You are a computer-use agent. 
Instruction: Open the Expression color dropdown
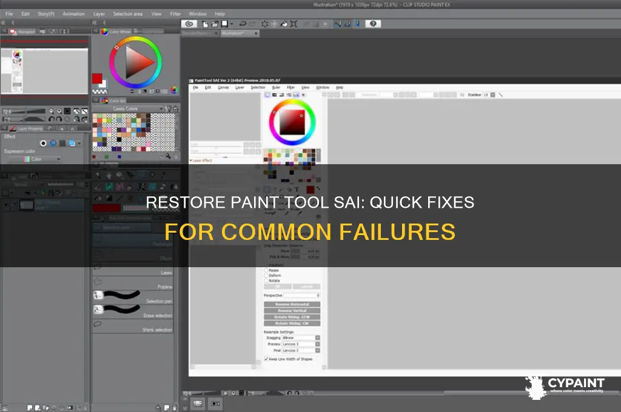[x=59, y=159]
